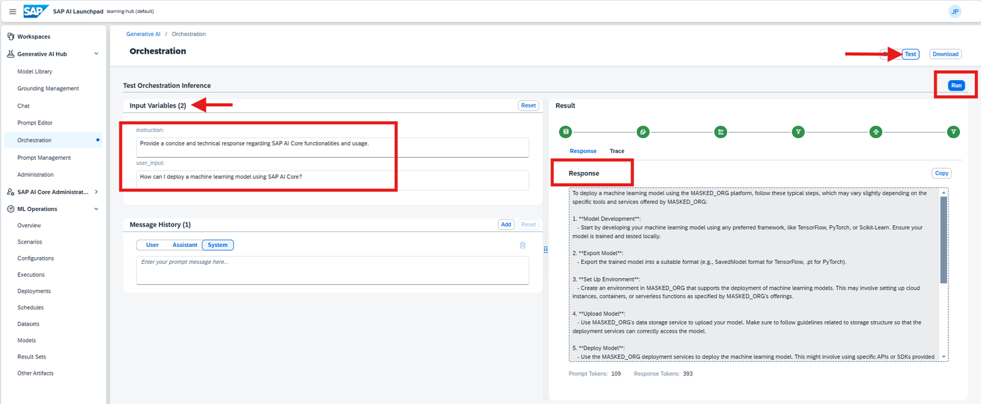Switch to Test mode
981x404 pixels.
coord(910,54)
